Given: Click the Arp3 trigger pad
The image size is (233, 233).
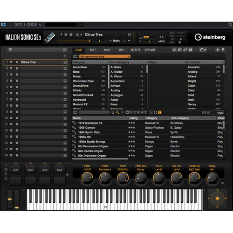Looking at the screenshot, I should [45, 169].
